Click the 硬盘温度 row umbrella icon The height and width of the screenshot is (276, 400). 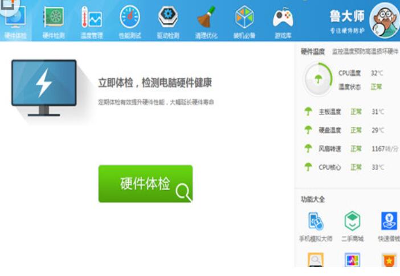pyautogui.click(x=308, y=130)
